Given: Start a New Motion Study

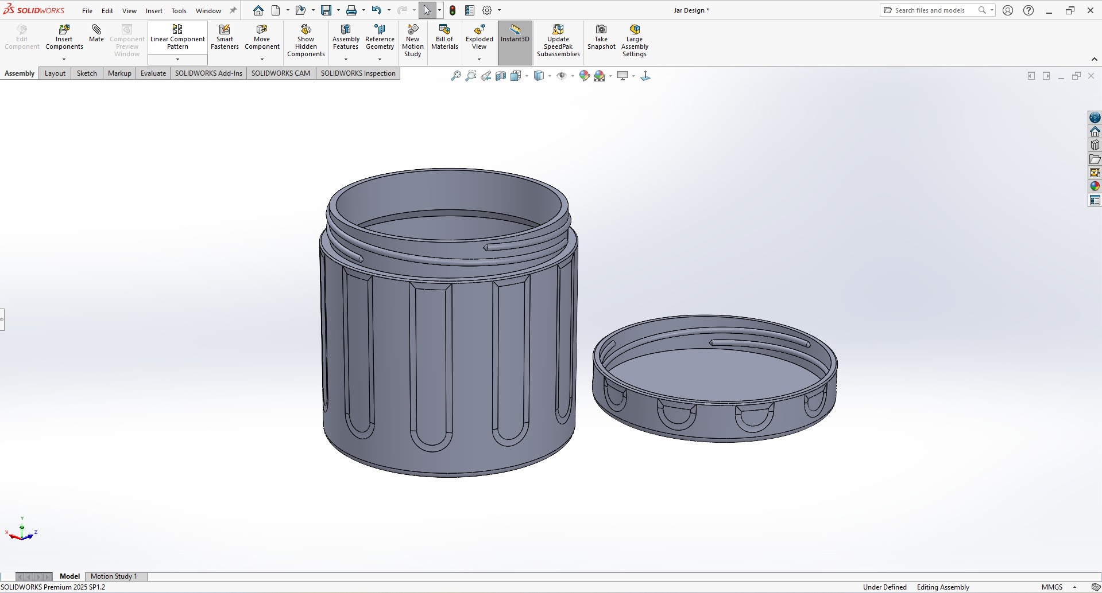Looking at the screenshot, I should tap(412, 41).
